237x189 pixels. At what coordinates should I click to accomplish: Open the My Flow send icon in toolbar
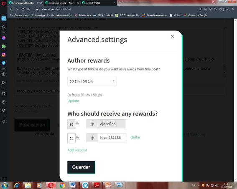point(216,9)
